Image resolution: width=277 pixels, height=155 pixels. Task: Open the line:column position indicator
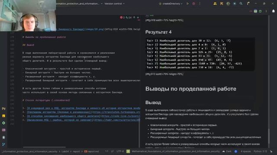(x=107, y=151)
